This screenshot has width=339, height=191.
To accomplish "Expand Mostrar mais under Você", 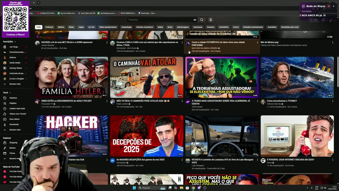I will pyautogui.click(x=15, y=130).
